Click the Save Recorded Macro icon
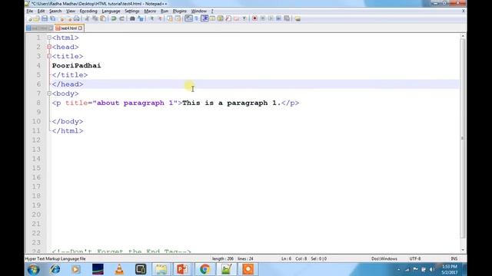The image size is (492, 276). (287, 18)
